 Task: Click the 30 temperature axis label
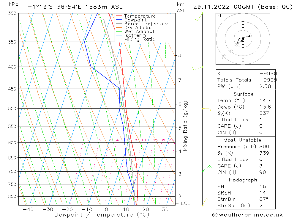click(165, 209)
